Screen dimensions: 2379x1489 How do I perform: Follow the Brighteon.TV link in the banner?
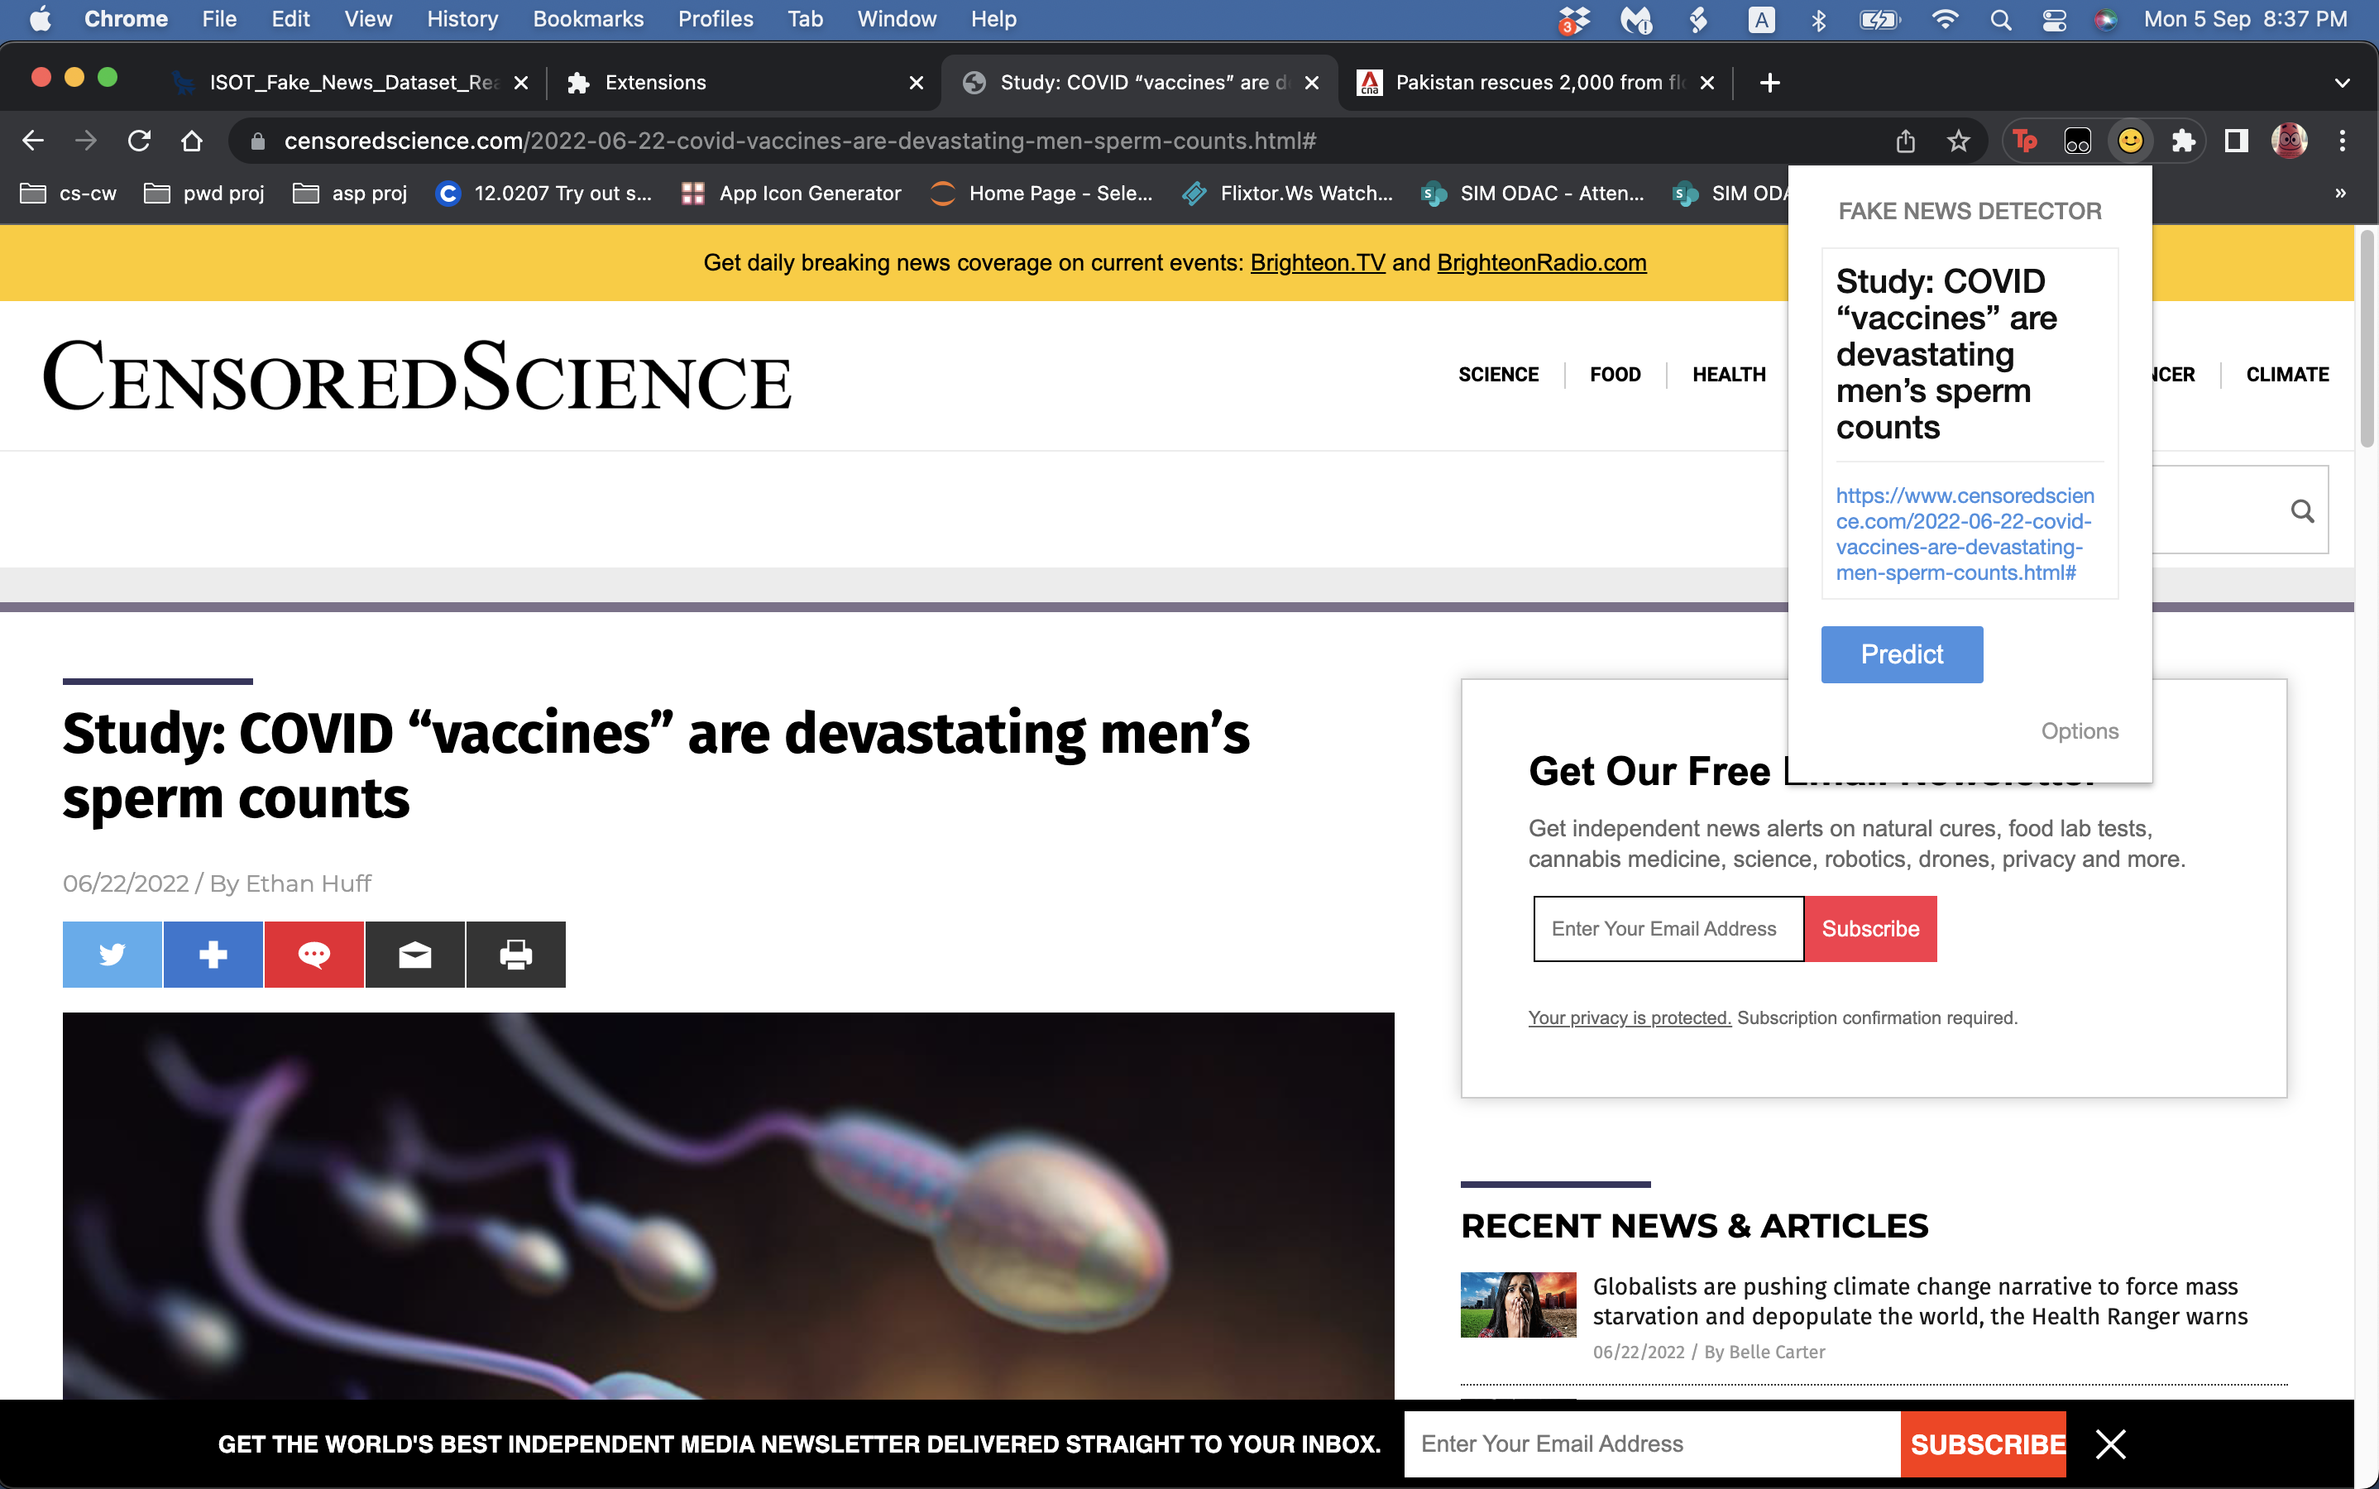click(x=1317, y=263)
